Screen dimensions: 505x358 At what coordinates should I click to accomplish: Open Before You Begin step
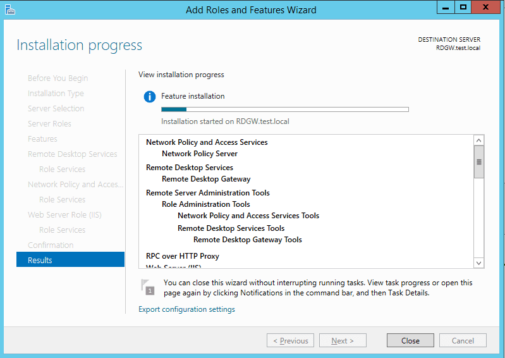[58, 78]
